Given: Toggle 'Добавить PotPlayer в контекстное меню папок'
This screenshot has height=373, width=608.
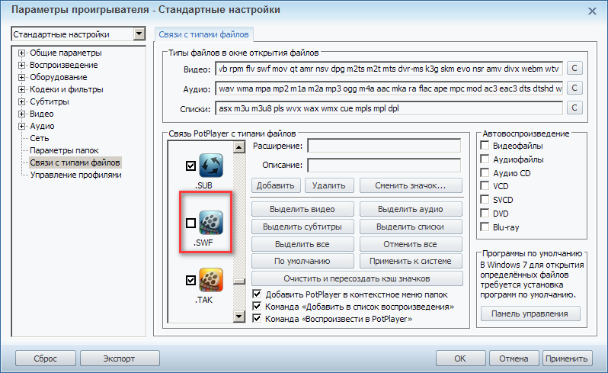Looking at the screenshot, I should (x=257, y=294).
